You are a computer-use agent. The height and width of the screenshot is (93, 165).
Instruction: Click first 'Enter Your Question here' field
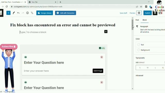coord(44,63)
